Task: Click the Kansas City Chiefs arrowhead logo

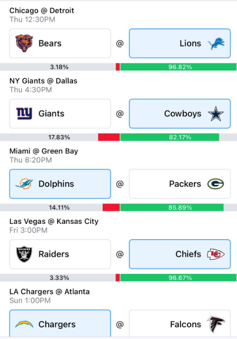Action: click(216, 254)
